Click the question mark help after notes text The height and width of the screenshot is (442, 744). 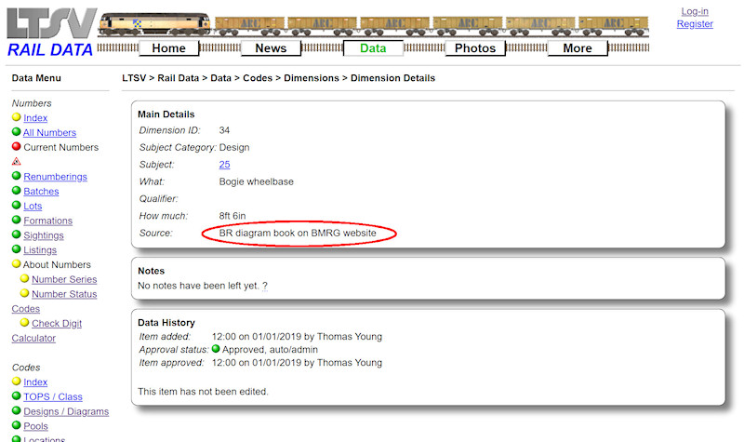click(x=265, y=286)
